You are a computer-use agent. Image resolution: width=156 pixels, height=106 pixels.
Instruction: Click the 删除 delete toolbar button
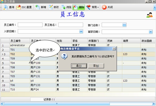(x=79, y=7)
